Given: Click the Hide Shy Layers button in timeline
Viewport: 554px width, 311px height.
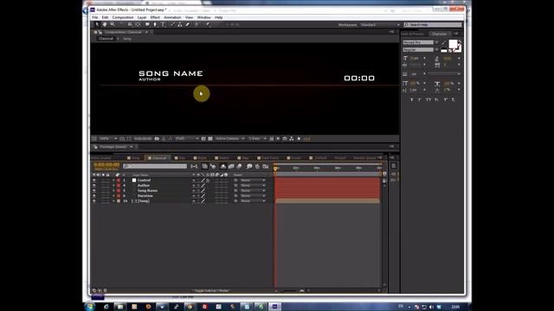Looking at the screenshot, I should (223, 166).
